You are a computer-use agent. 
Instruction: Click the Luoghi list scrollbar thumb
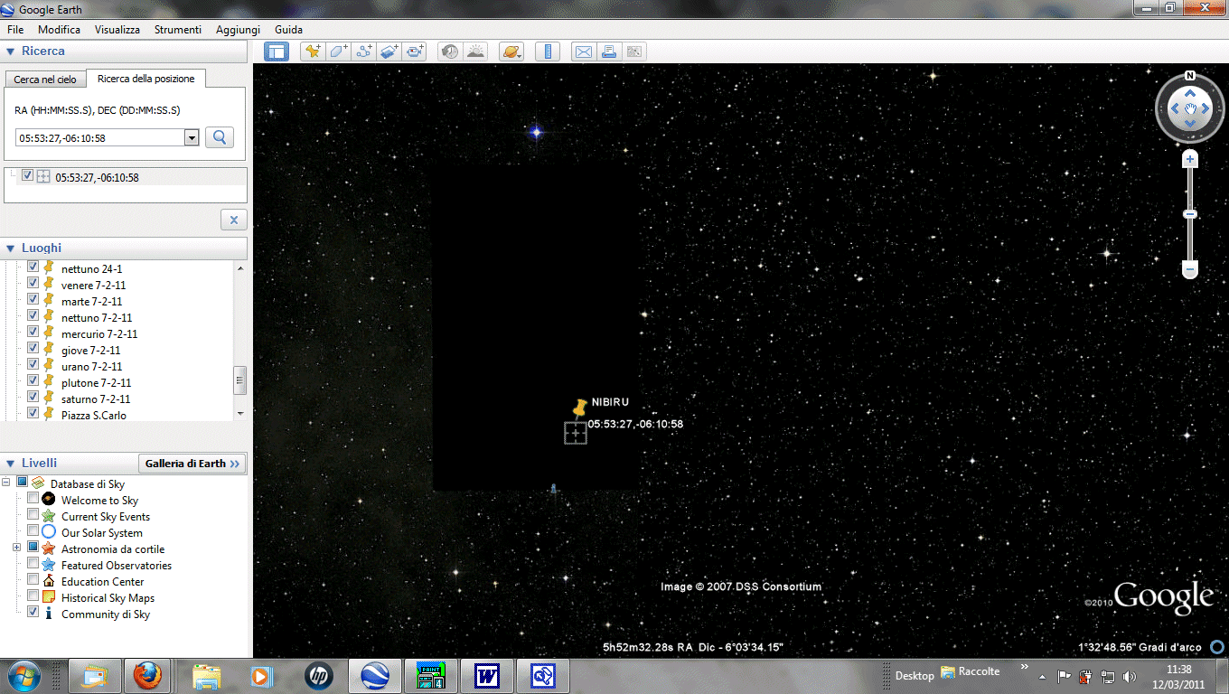pos(239,380)
